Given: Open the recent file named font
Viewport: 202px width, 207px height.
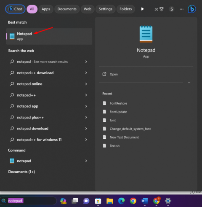Looking at the screenshot, I should [113, 120].
